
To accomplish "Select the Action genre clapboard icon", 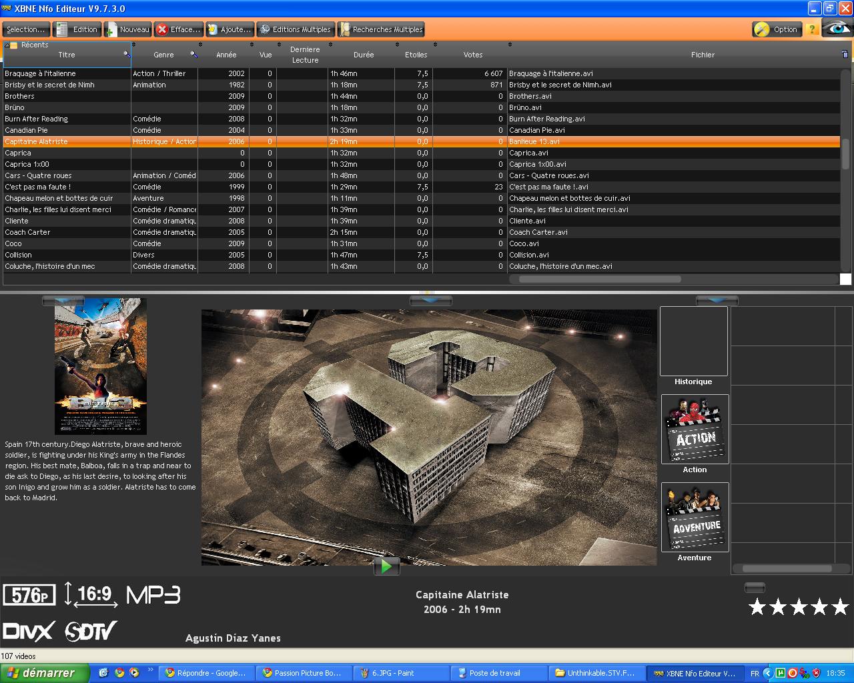I will tap(695, 429).
